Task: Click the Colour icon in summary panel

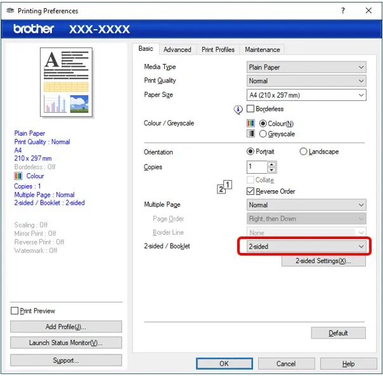Action: [x=18, y=176]
